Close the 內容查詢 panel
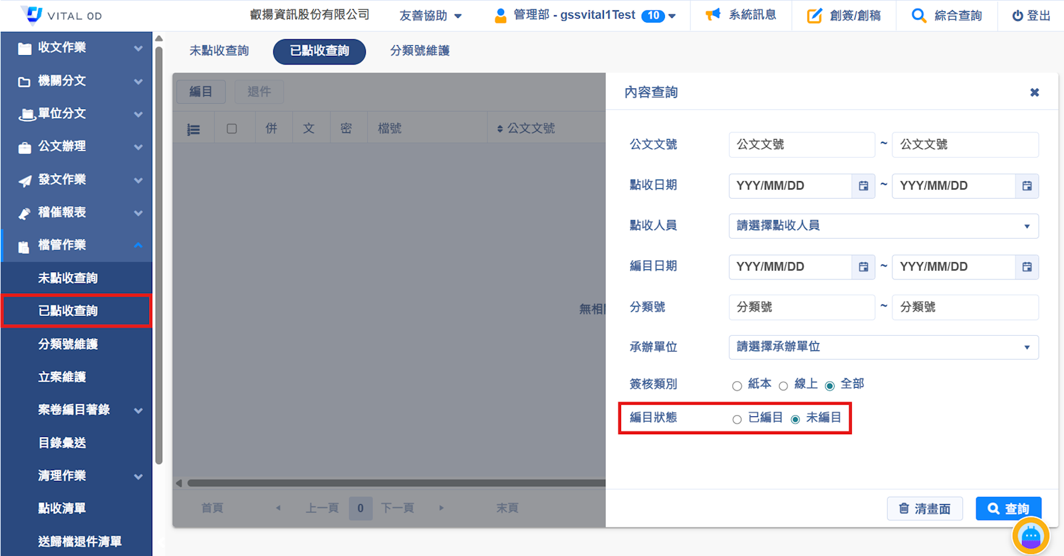Screen dimensions: 1064x556 1034,92
